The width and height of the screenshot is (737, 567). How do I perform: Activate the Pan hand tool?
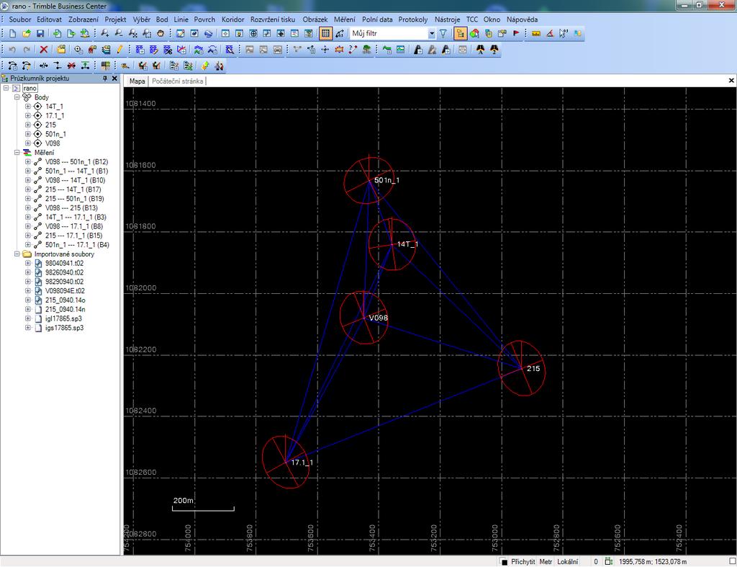[x=160, y=33]
